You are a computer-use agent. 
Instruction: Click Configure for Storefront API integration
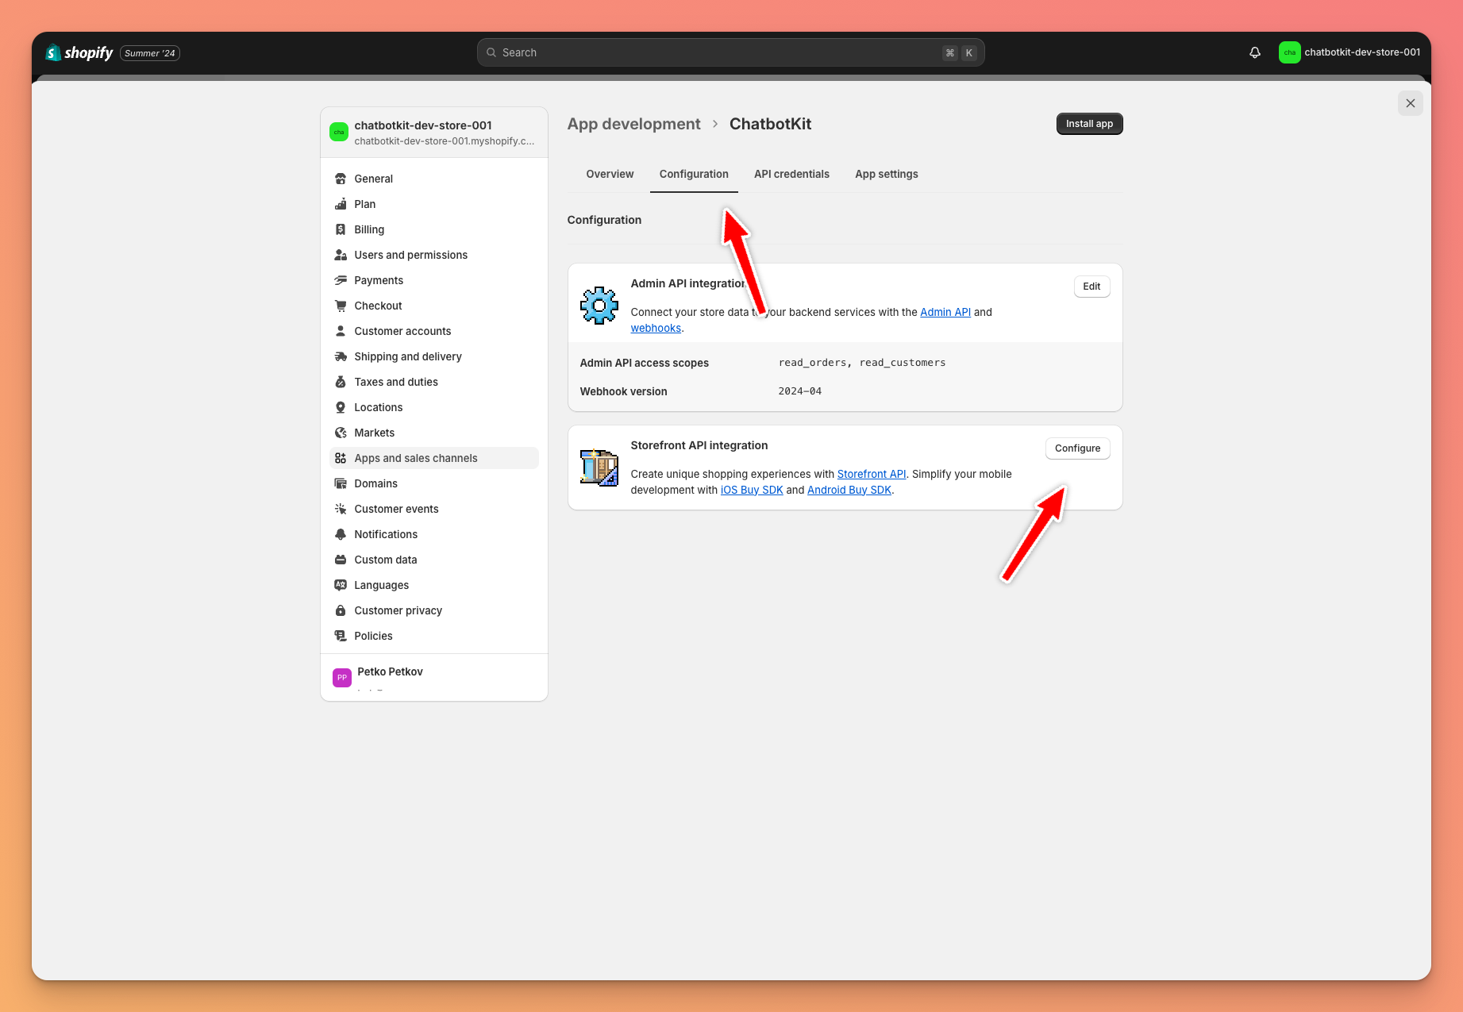pyautogui.click(x=1077, y=448)
